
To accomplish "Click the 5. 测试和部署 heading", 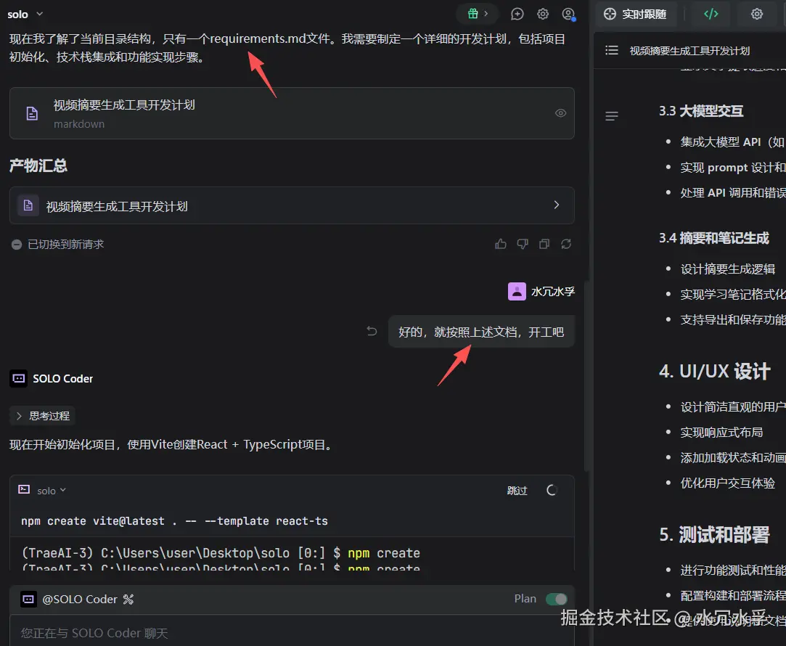I will [714, 535].
